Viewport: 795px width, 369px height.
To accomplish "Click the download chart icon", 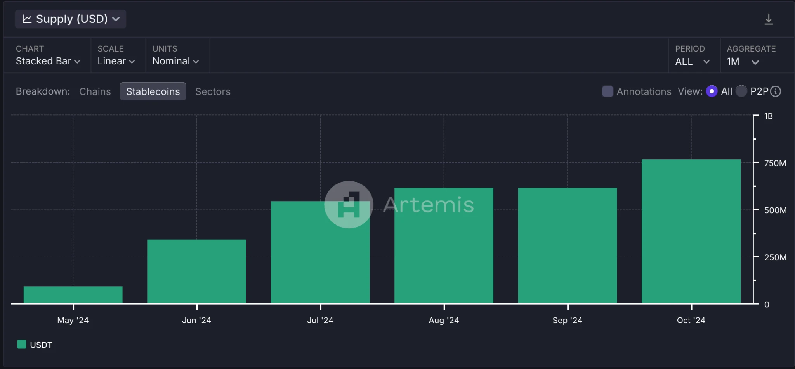I will (x=769, y=19).
